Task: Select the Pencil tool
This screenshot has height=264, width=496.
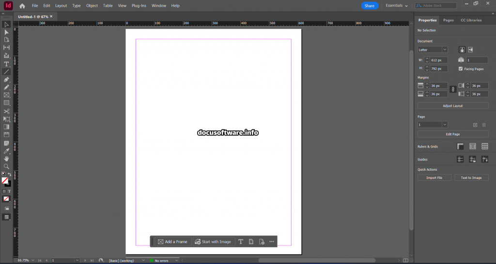Action: [x=6, y=88]
